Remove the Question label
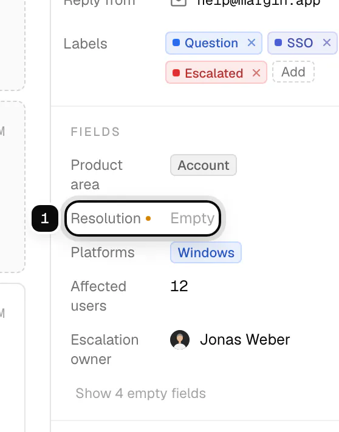Viewport: 339px width, 432px height. click(x=252, y=42)
